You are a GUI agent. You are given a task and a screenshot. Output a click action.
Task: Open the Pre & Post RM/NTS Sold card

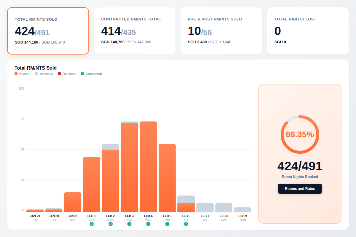[x=221, y=31]
